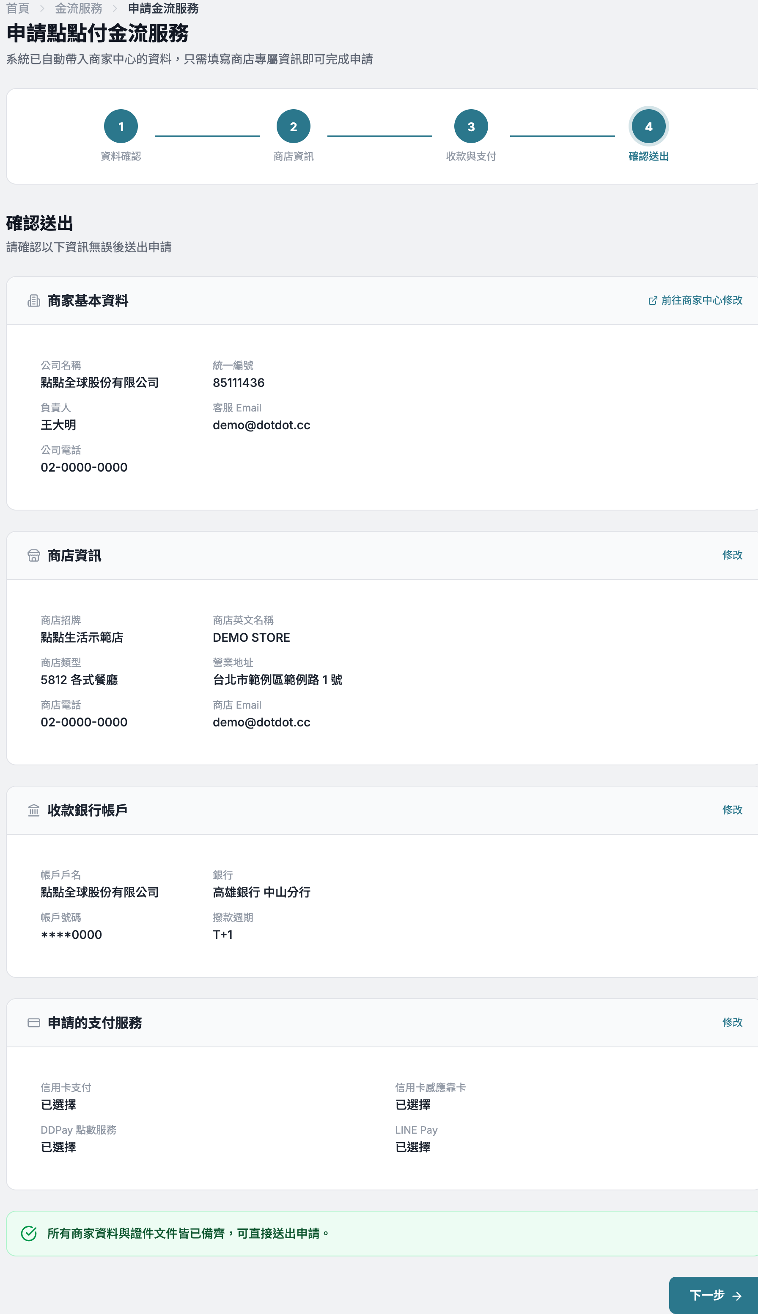Click the building icon beside 商家基本資料
This screenshot has width=758, height=1314.
(34, 301)
